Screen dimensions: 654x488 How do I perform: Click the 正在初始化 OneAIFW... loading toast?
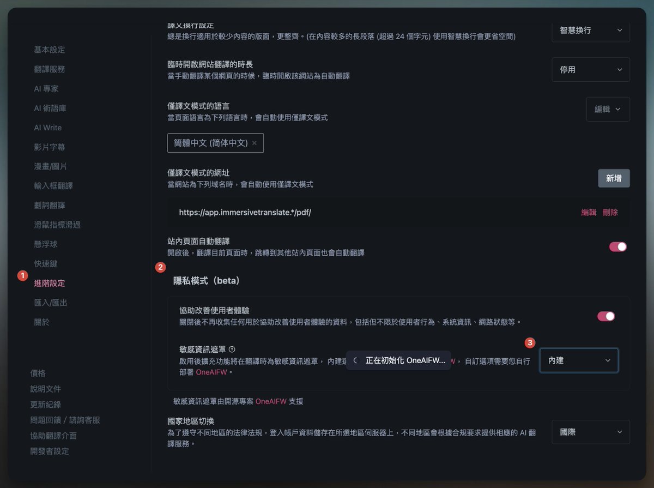pyautogui.click(x=398, y=360)
